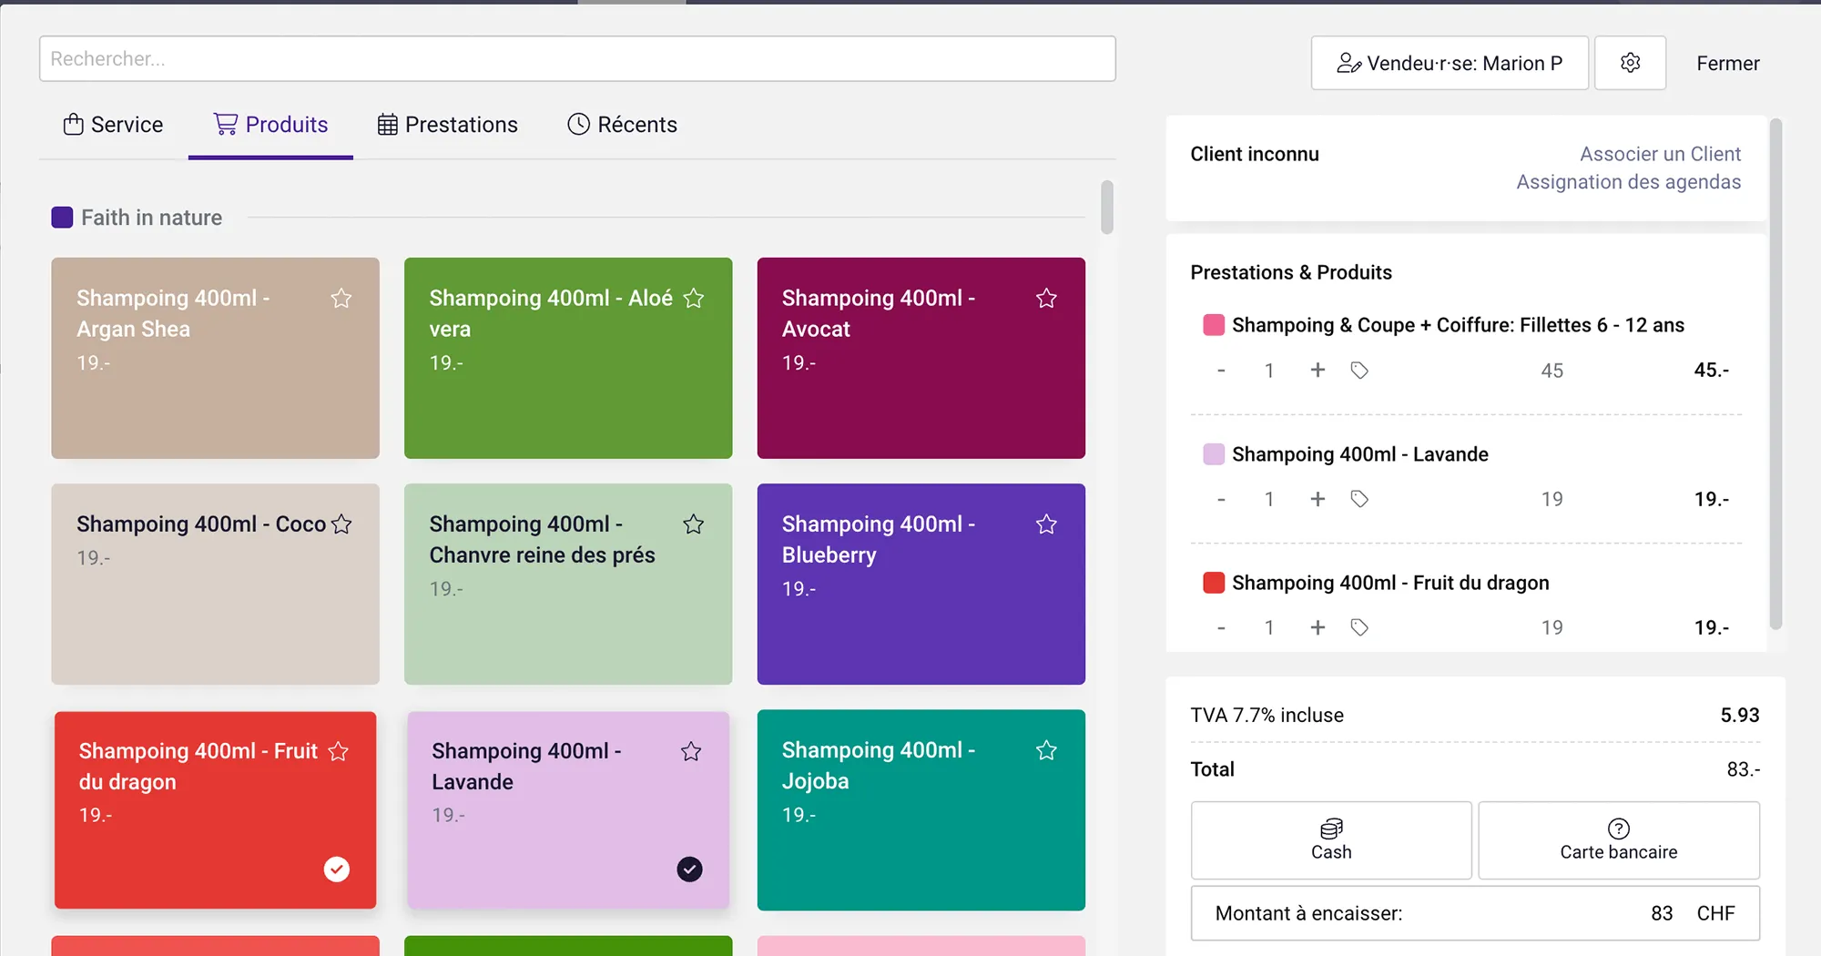Decrease quantity of Fillettes haircut service
Viewport: 1821px width, 956px height.
[x=1221, y=371]
